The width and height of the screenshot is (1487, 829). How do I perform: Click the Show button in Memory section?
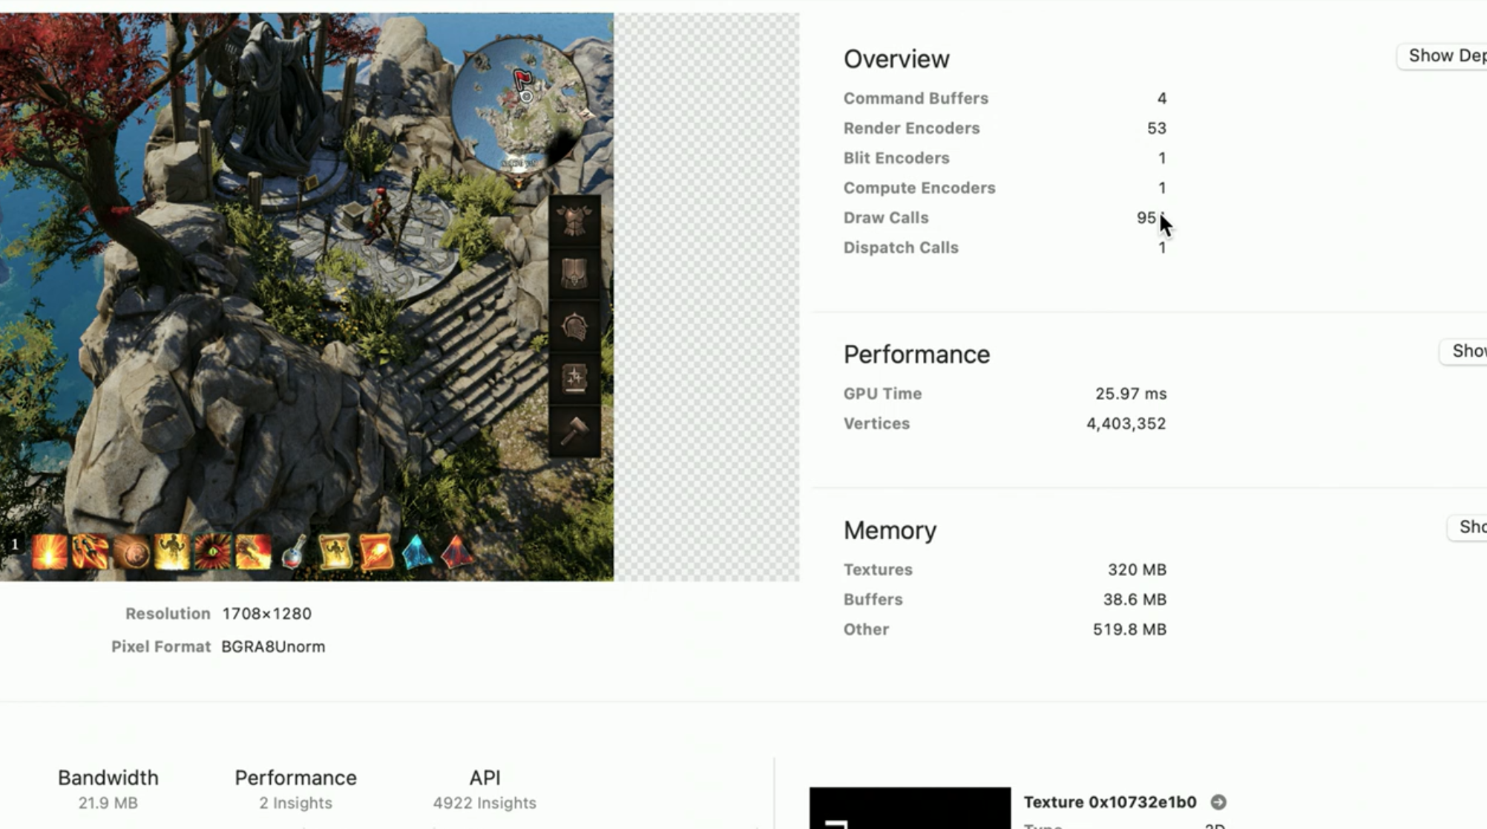1467,526
